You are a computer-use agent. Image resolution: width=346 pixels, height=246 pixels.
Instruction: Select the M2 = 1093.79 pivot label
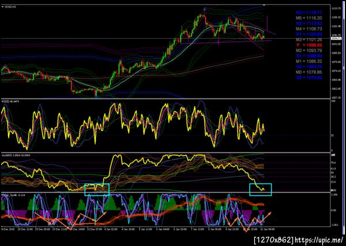click(309, 51)
